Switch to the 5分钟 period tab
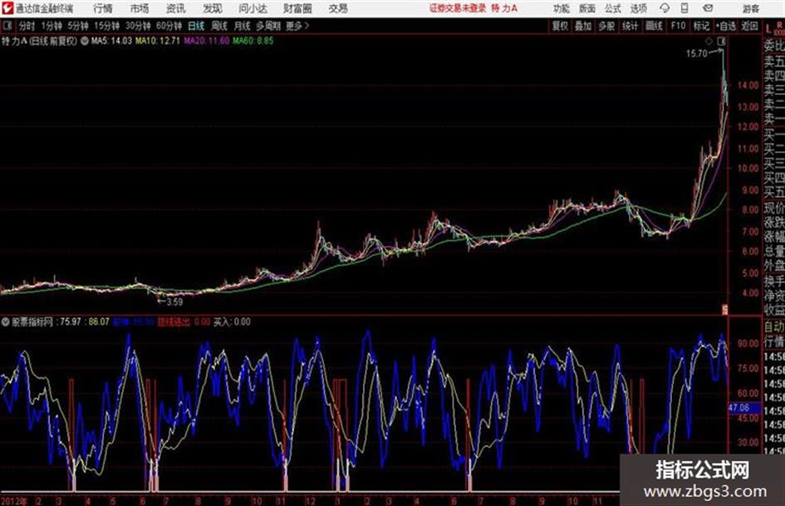The height and width of the screenshot is (506, 785). pyautogui.click(x=77, y=26)
